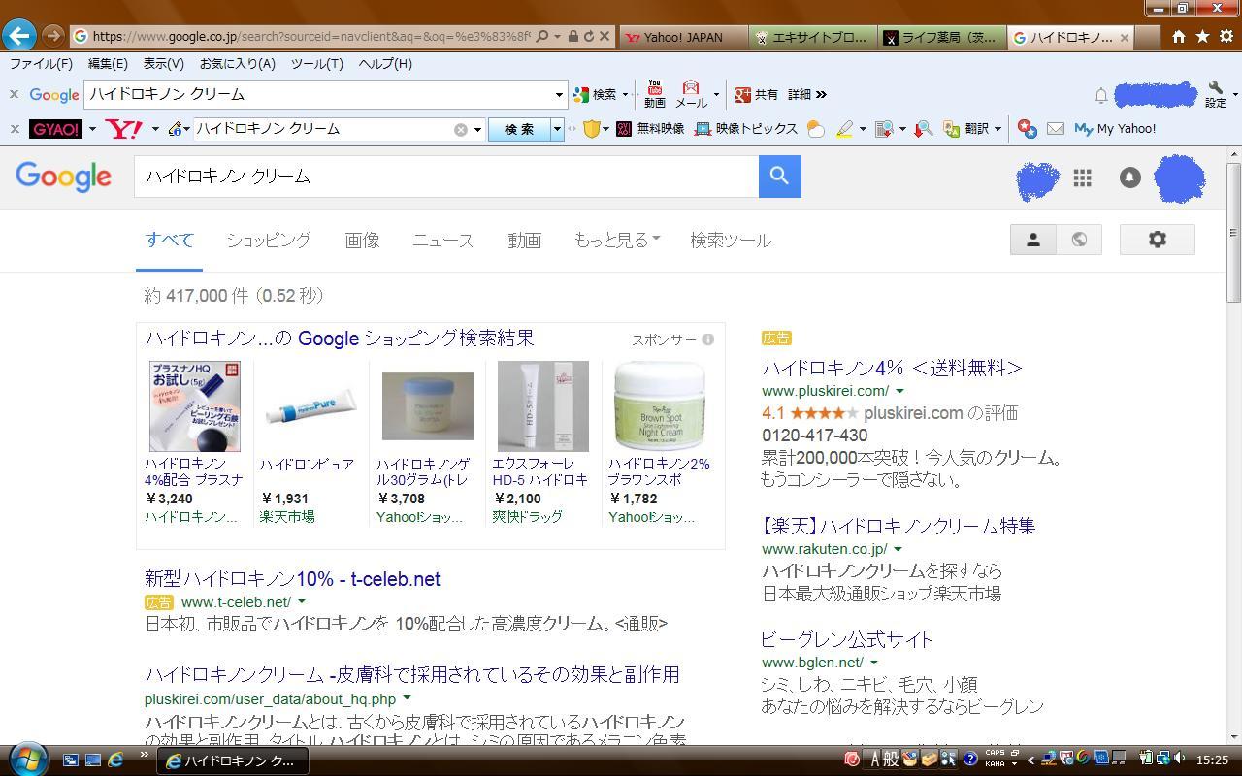Toggle global results globe icon
Image resolution: width=1242 pixels, height=776 pixels.
coord(1079,240)
